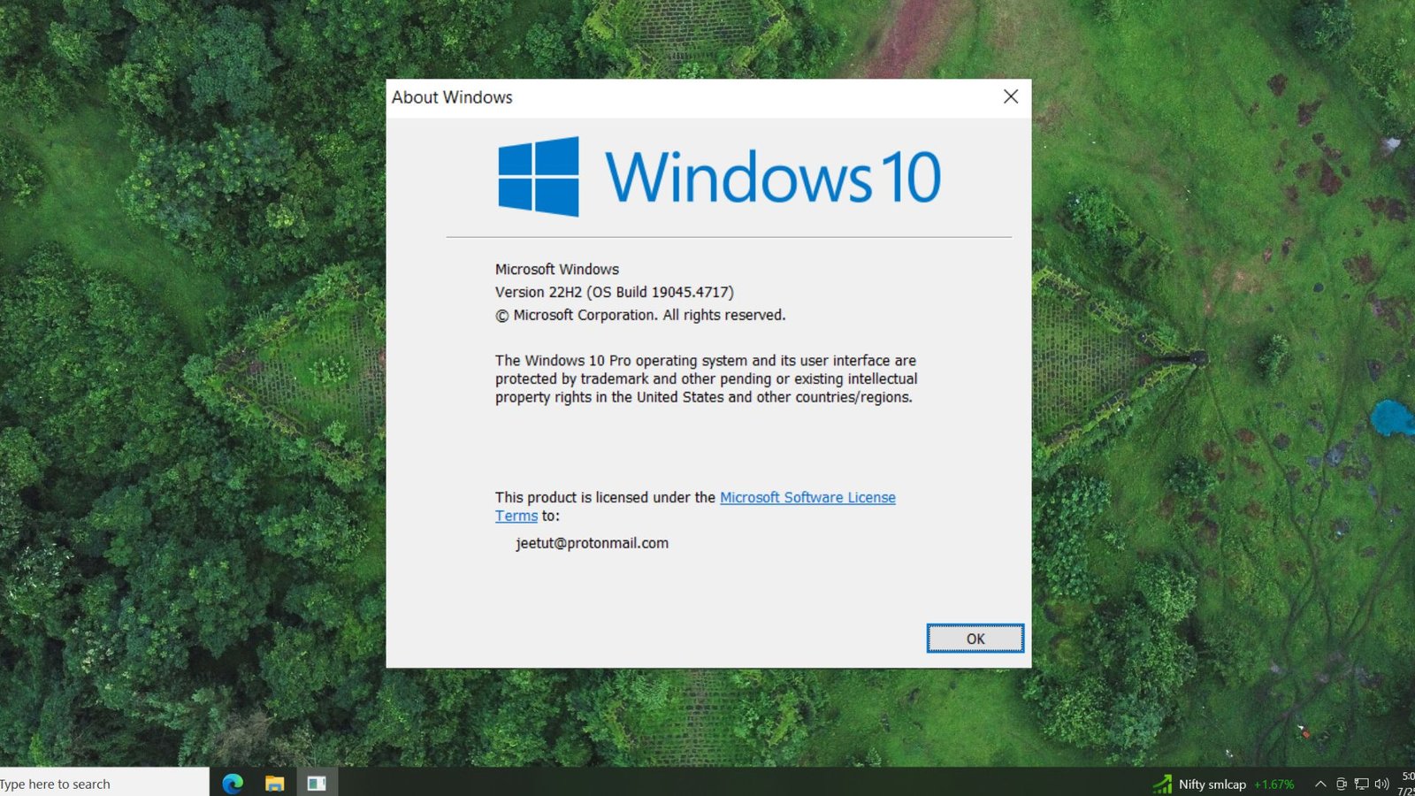Screen dimensions: 1415x796
Task: Open the Nifty smlcap news widget text
Action: [x=1212, y=784]
